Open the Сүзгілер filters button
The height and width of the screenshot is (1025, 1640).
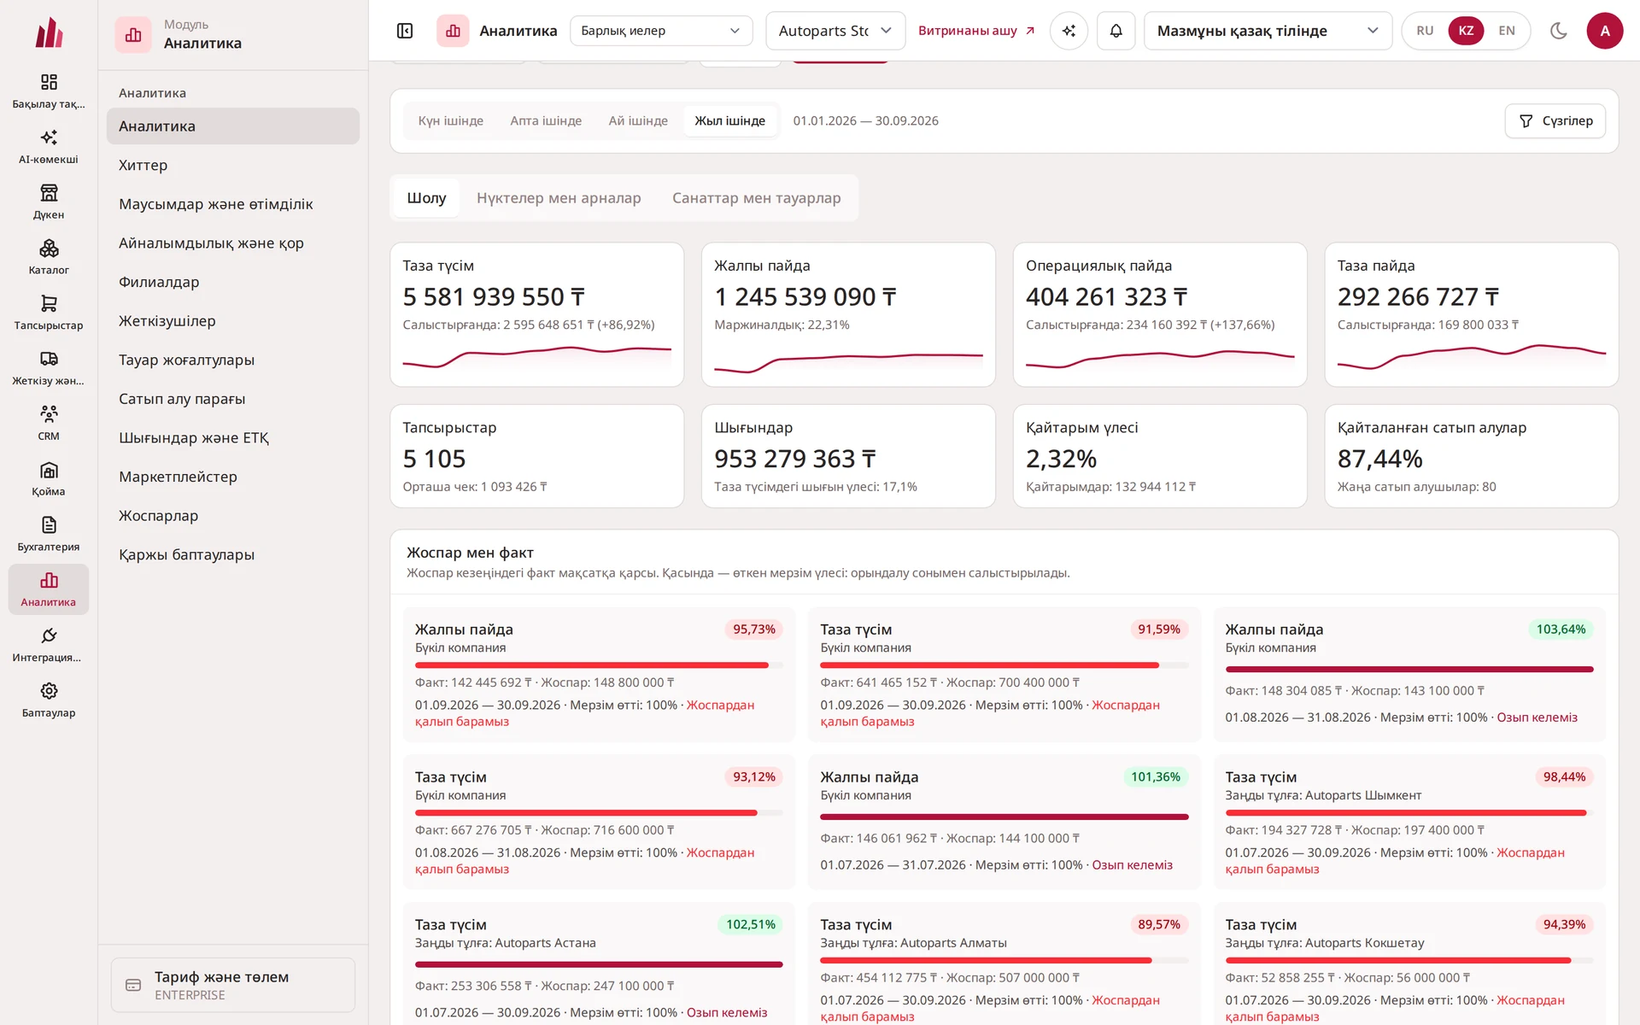tap(1555, 120)
